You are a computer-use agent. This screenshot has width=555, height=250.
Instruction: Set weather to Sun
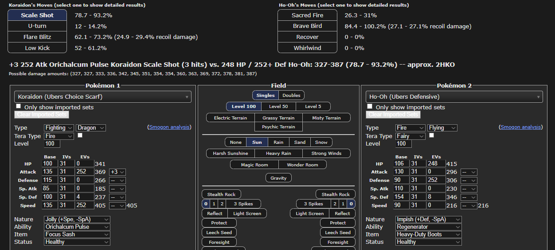(x=257, y=142)
